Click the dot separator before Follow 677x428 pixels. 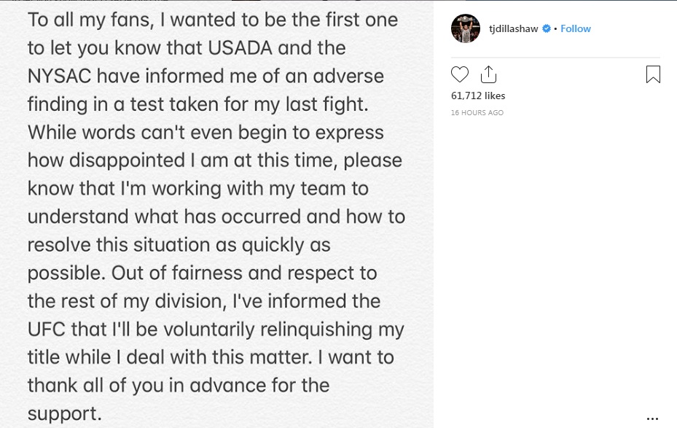click(555, 28)
